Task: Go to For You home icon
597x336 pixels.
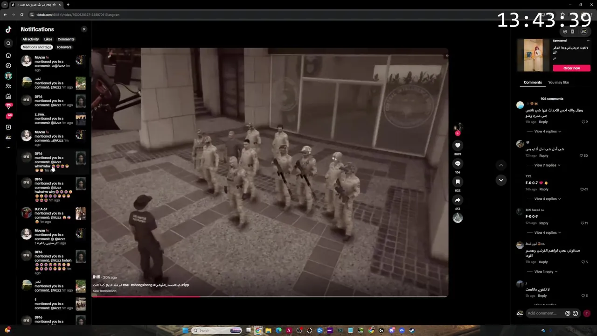Action: [8, 55]
